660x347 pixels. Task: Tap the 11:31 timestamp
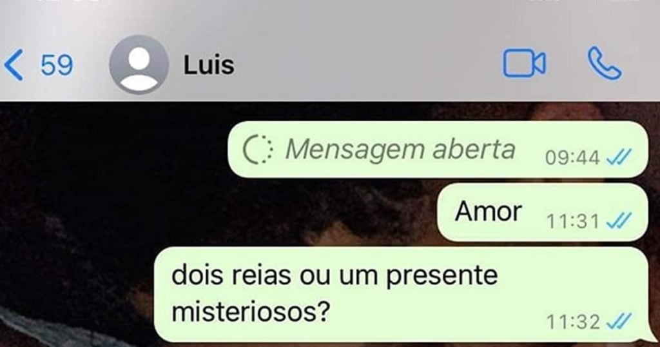tap(572, 221)
